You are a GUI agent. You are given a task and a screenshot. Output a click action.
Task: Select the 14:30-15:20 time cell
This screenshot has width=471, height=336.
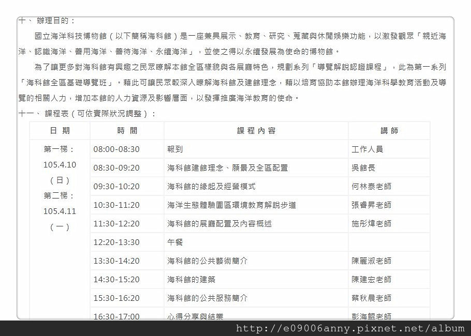[127, 279]
